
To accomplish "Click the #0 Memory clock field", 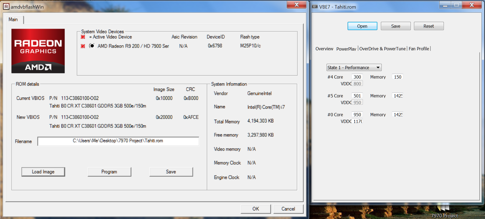I will pyautogui.click(x=397, y=115).
